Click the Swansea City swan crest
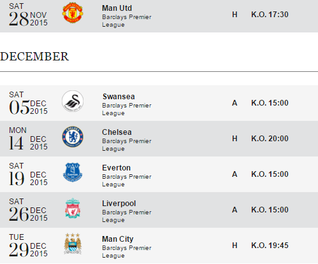Image resolution: width=318 pixels, height=264 pixels. click(x=73, y=101)
